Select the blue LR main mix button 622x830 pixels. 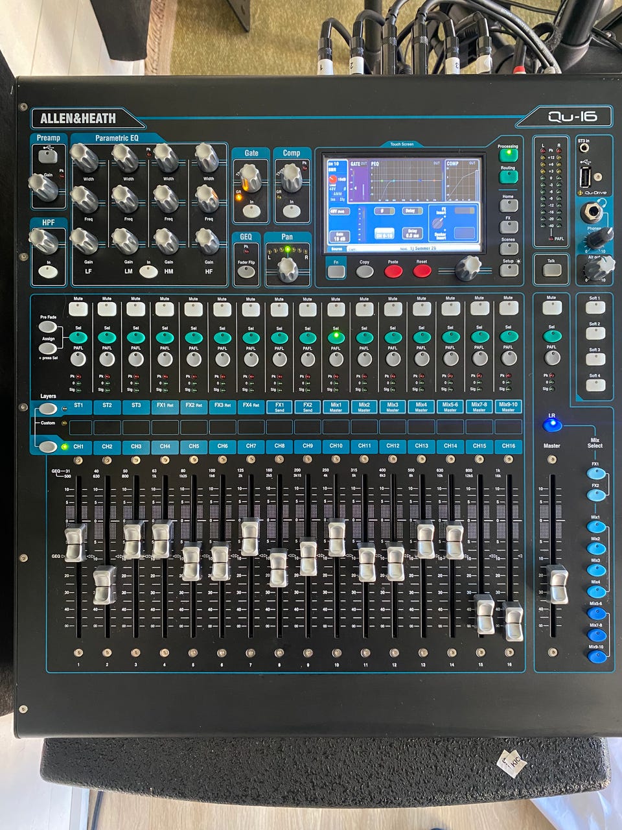coord(552,425)
